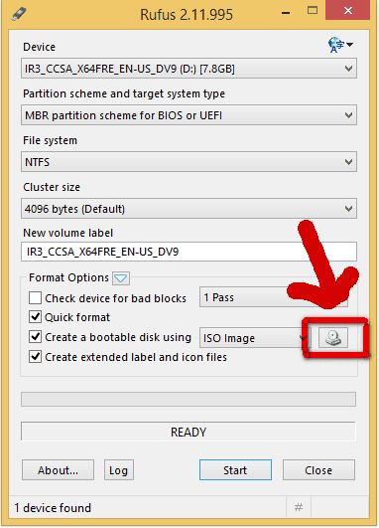Viewport: 379px width, 528px height.
Task: Open the Device dropdown list
Action: pos(189,69)
